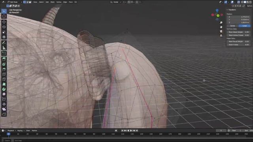Toggle camera view icon
Image resolution: width=253 pixels, height=142 pixels.
pos(221,31)
